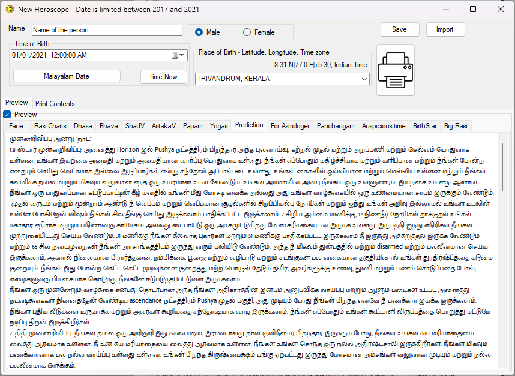The height and width of the screenshot is (376, 515).
Task: Click the horoscope app icon in title bar
Action: click(10, 9)
